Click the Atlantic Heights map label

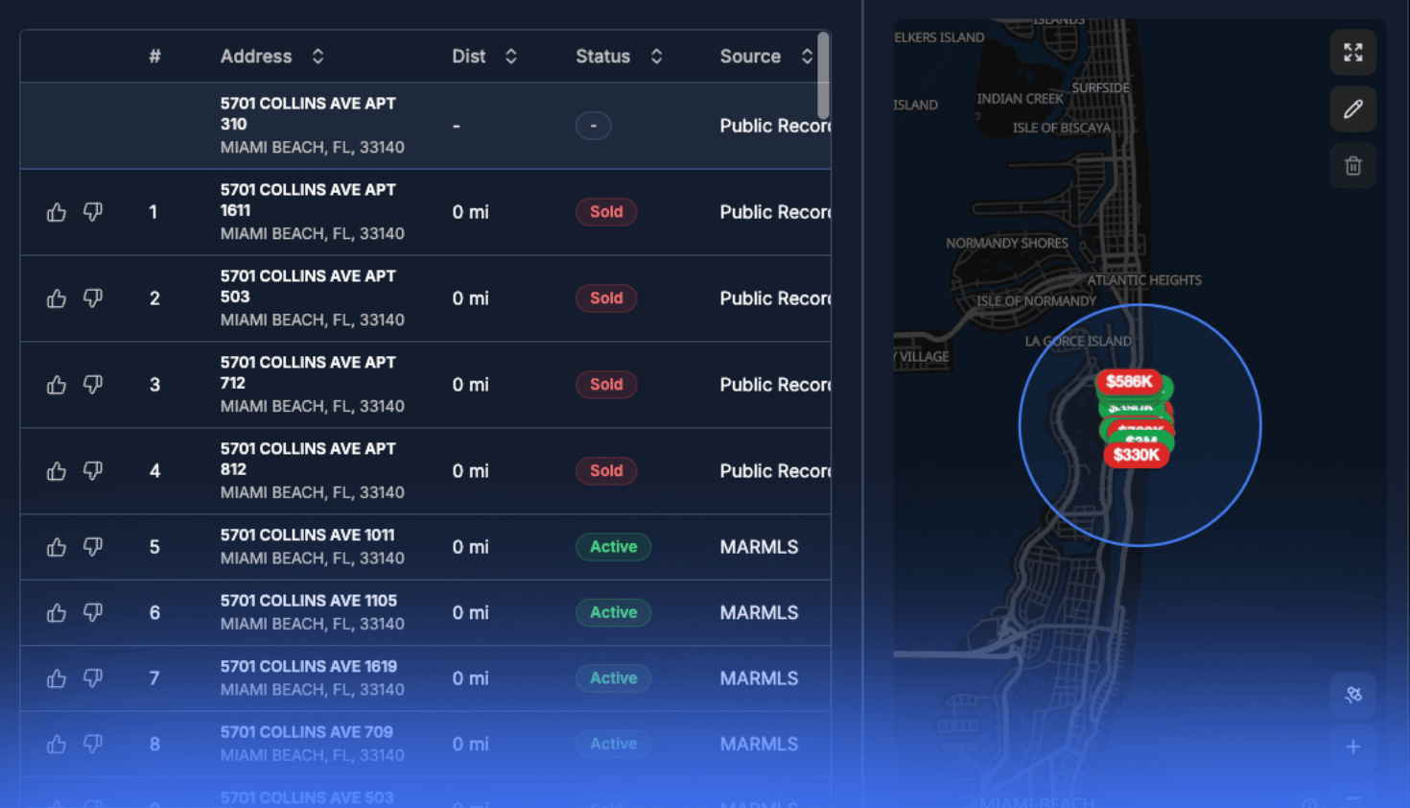pyautogui.click(x=1144, y=280)
